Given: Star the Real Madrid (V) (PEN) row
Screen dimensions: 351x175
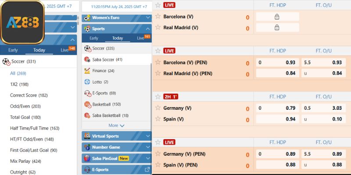Looking at the screenshot, I should click(158, 73).
